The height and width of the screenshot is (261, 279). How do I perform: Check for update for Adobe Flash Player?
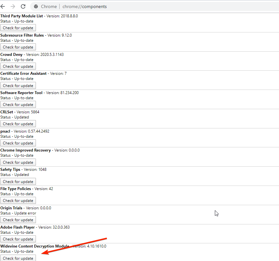18,239
